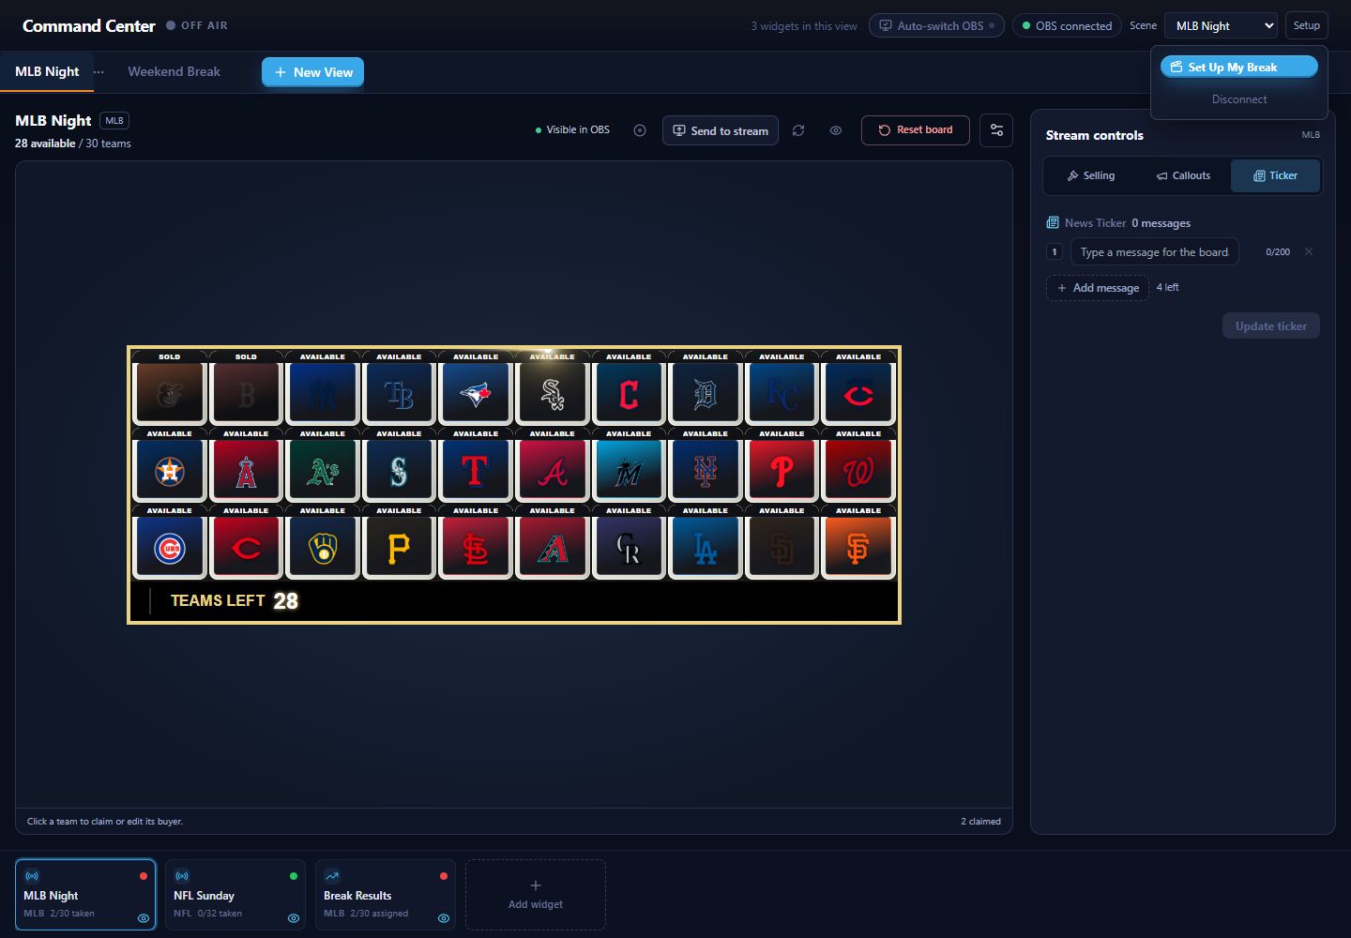Open the Callouts stream controls tab
Image resolution: width=1351 pixels, height=938 pixels.
pyautogui.click(x=1183, y=175)
